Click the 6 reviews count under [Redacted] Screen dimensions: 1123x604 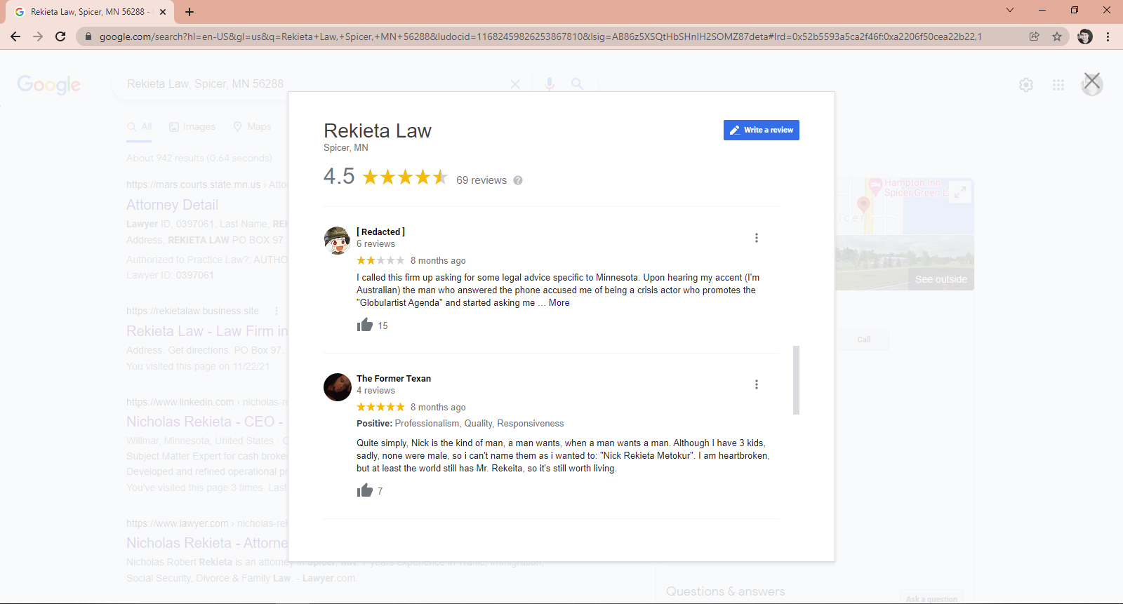click(376, 244)
